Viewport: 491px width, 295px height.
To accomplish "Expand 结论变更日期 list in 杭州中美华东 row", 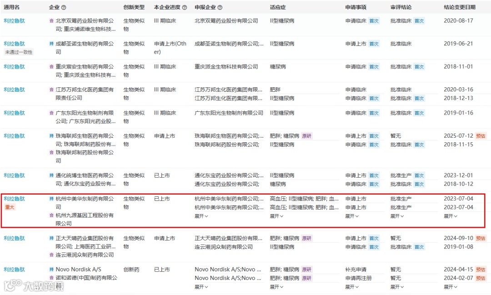I will tap(451, 216).
